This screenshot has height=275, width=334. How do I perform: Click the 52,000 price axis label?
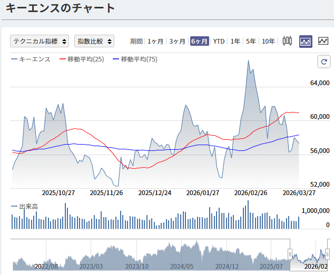[320, 184]
